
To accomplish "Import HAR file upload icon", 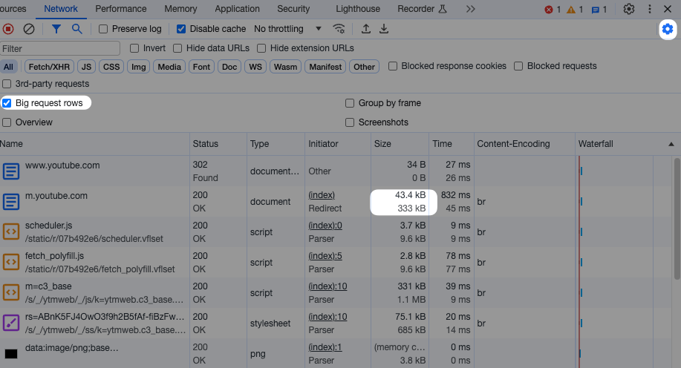I will (366, 29).
